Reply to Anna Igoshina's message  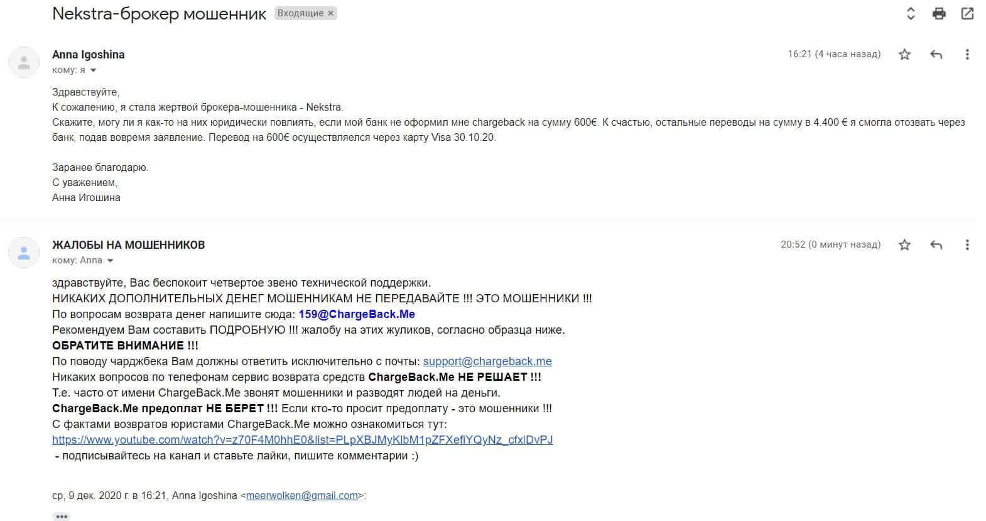(x=936, y=55)
